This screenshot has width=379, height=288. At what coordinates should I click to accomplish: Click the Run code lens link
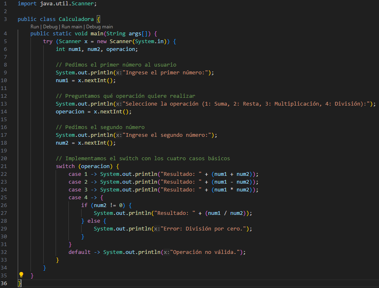[x=35, y=27]
